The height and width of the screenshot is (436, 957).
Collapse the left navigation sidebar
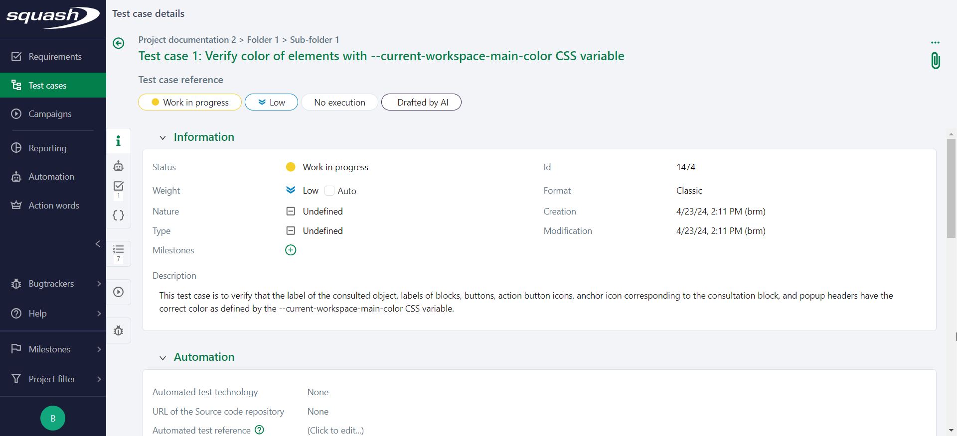tap(98, 243)
